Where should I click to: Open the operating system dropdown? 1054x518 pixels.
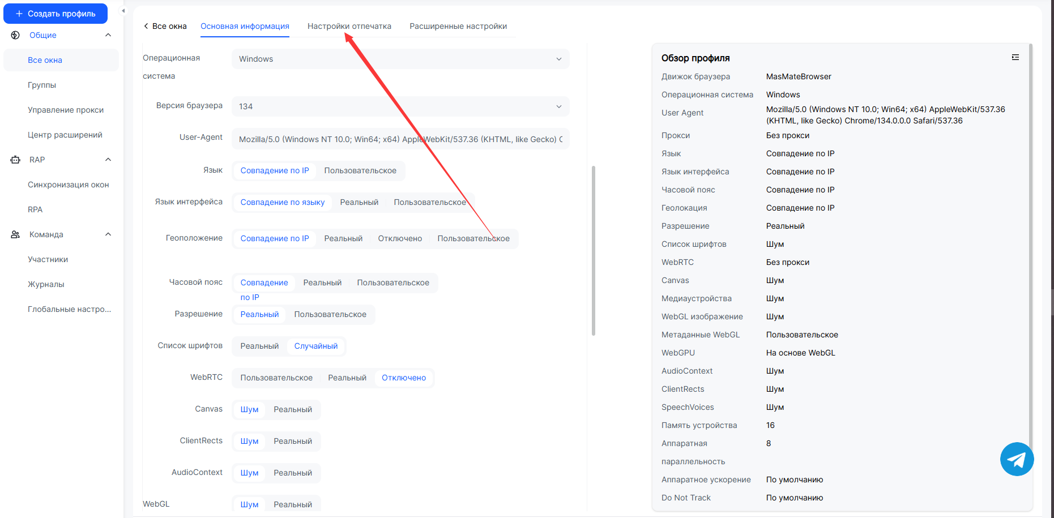coord(400,59)
